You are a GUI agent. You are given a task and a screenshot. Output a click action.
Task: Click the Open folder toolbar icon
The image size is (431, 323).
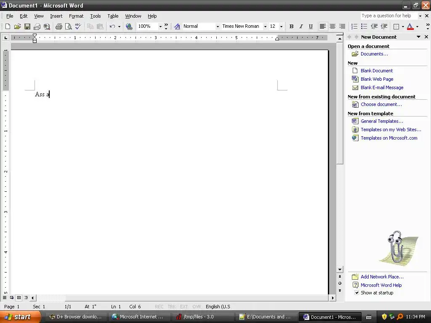click(17, 26)
